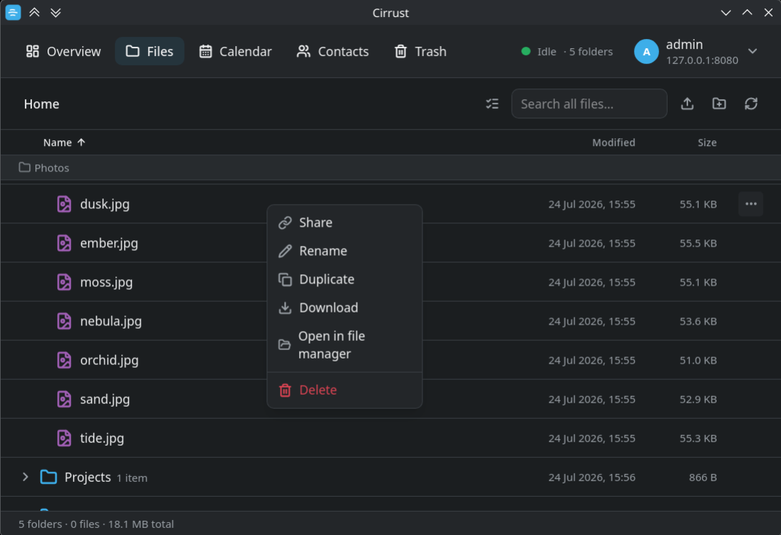Open the Overview tab
The height and width of the screenshot is (535, 781).
(x=63, y=51)
